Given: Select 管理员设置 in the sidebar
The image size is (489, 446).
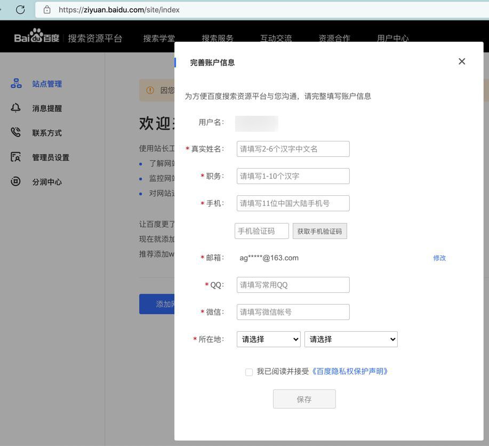Looking at the screenshot, I should [51, 157].
